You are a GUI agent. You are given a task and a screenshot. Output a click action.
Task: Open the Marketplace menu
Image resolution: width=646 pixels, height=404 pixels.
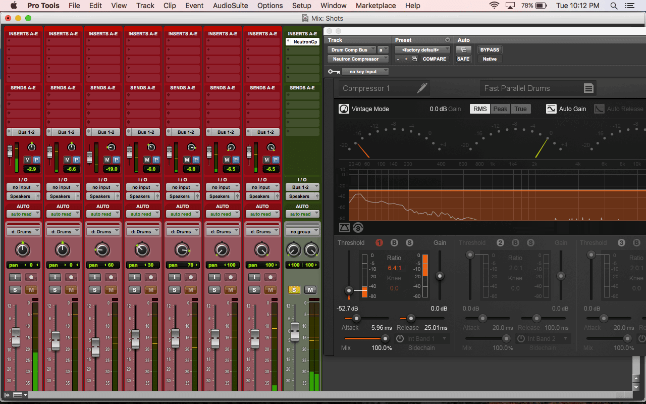(376, 6)
